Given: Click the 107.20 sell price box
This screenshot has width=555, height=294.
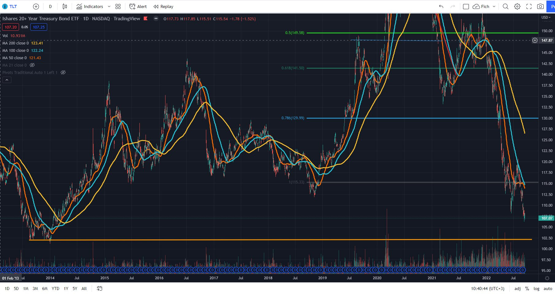Looking at the screenshot, I should pyautogui.click(x=11, y=27).
